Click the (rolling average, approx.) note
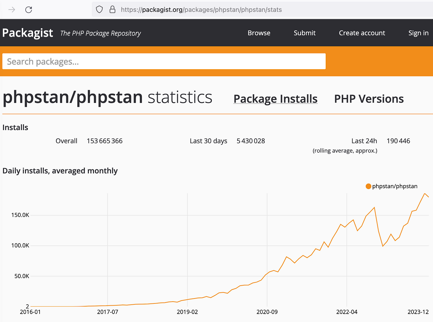 [345, 151]
